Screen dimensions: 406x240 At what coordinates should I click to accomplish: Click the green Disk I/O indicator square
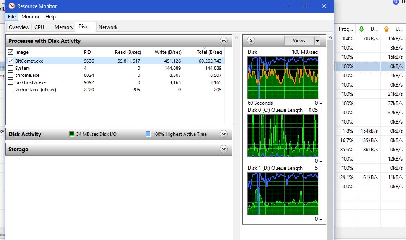[x=72, y=134]
